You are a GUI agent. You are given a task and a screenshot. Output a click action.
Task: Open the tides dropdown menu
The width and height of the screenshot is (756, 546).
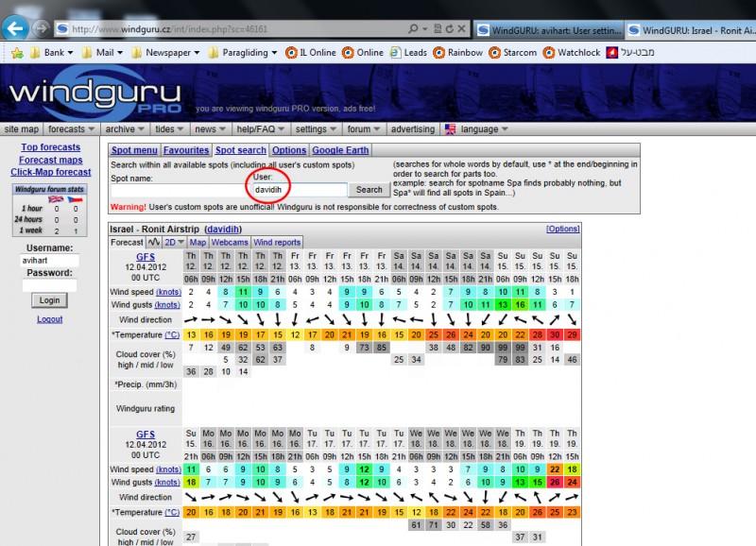click(169, 129)
